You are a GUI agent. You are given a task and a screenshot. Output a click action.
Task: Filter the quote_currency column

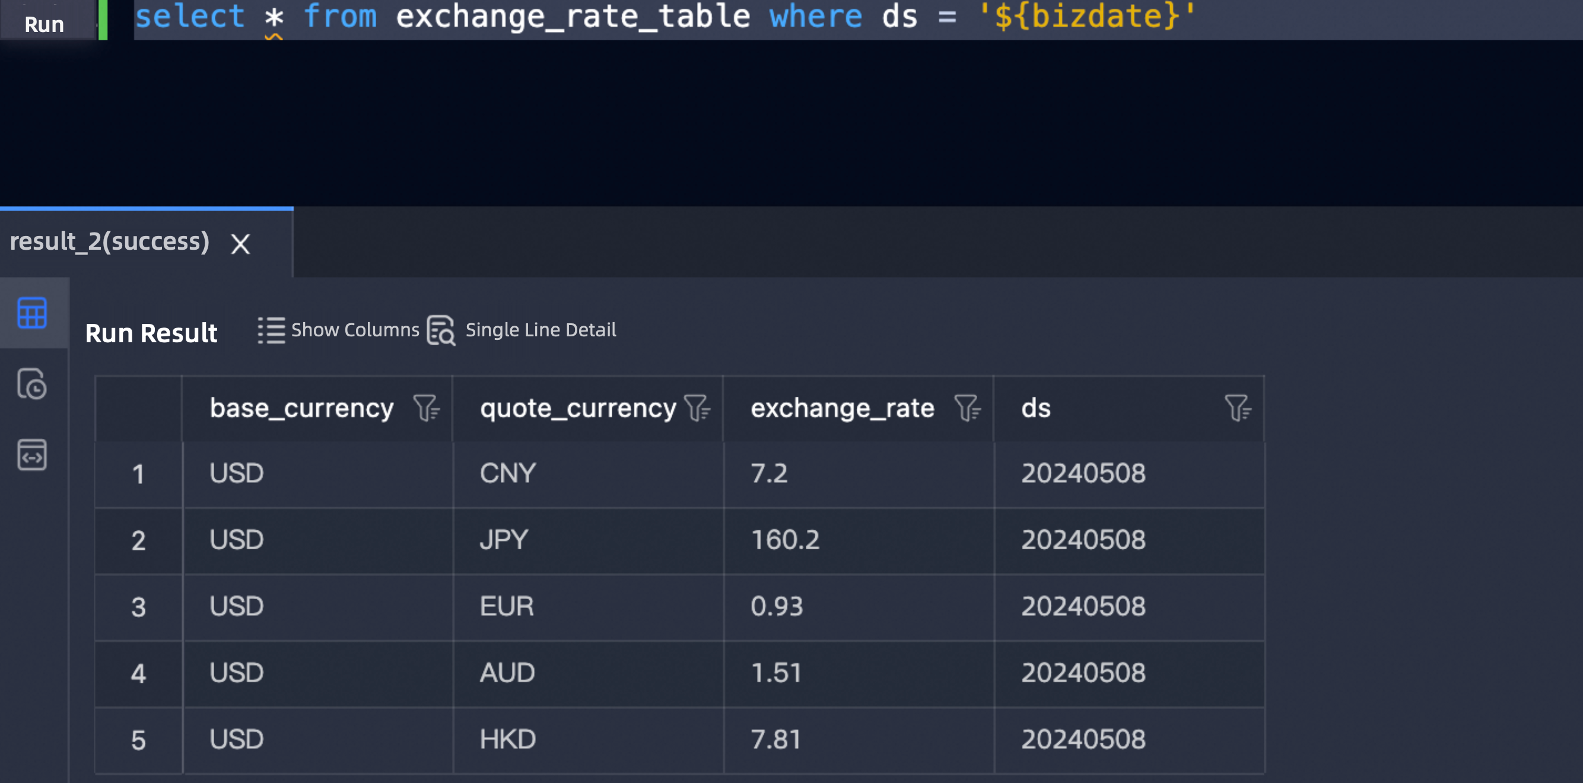tap(698, 408)
